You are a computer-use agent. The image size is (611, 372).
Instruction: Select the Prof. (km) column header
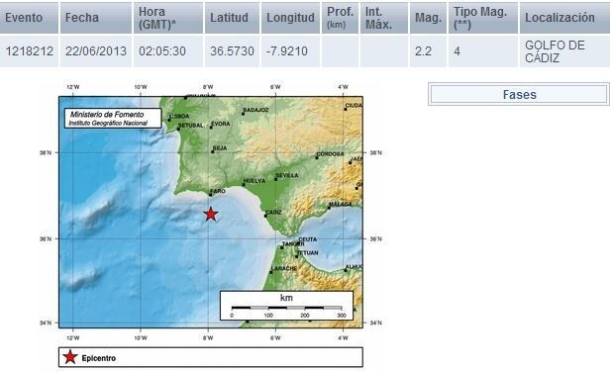point(340,18)
